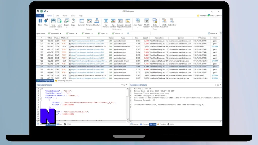Switch to the Home ribbon tab
The image size is (258, 145).
coord(49,16)
